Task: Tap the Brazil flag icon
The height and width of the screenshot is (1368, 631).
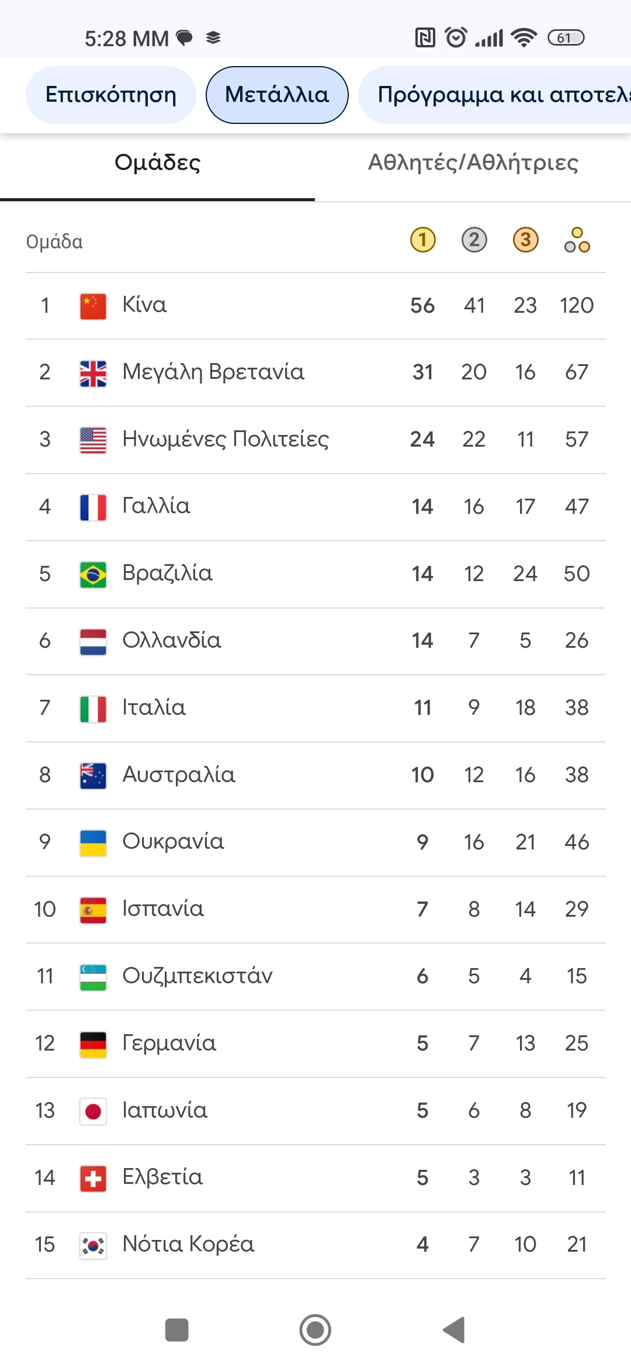Action: click(93, 575)
